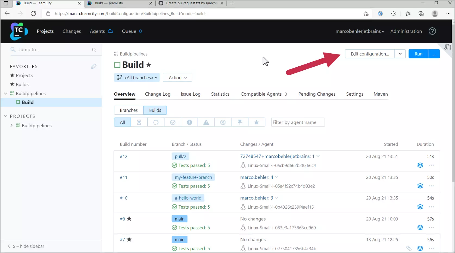This screenshot has height=253, width=455.
Task: Switch to the Change Log tab
Action: [x=158, y=94]
